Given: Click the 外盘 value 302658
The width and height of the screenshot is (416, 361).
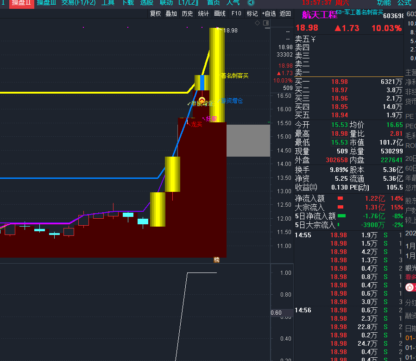Looking at the screenshot, I should (x=337, y=160).
